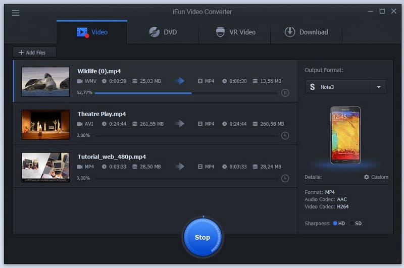Select the Theatre Play.mp4 thumbnail
The height and width of the screenshot is (268, 404).
pos(45,124)
